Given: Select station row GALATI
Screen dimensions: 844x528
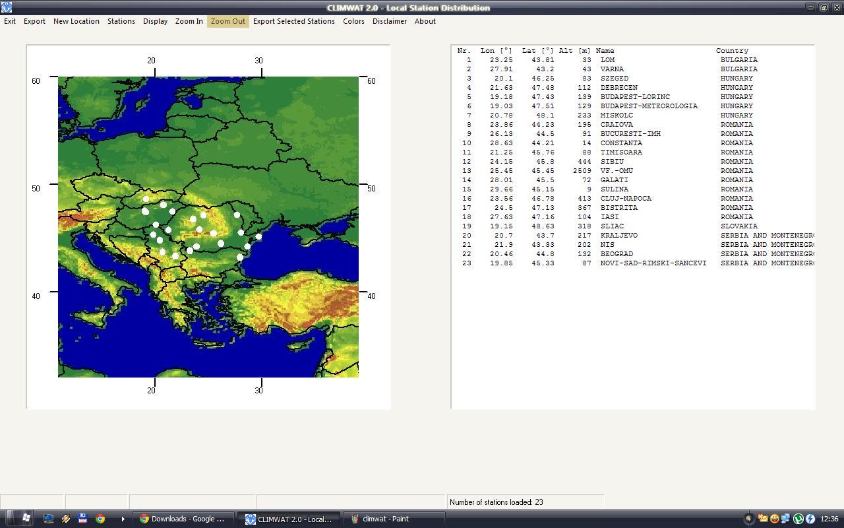Looking at the screenshot, I should coord(633,180).
